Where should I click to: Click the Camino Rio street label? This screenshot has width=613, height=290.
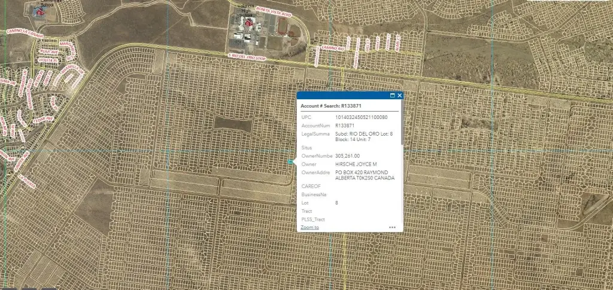(334, 47)
